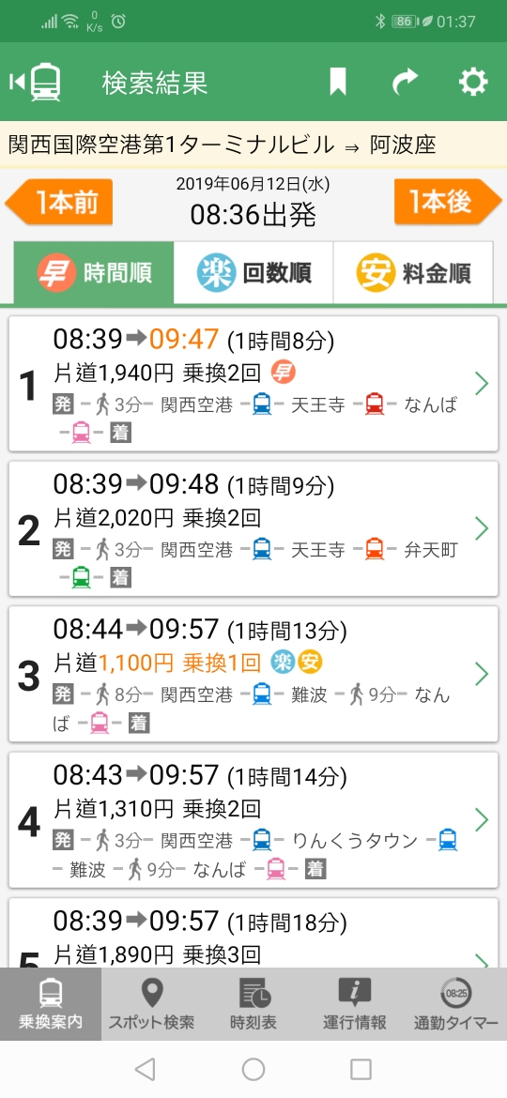507x1098 pixels.
Task: Sort results by 回数順
Action: coord(253,273)
